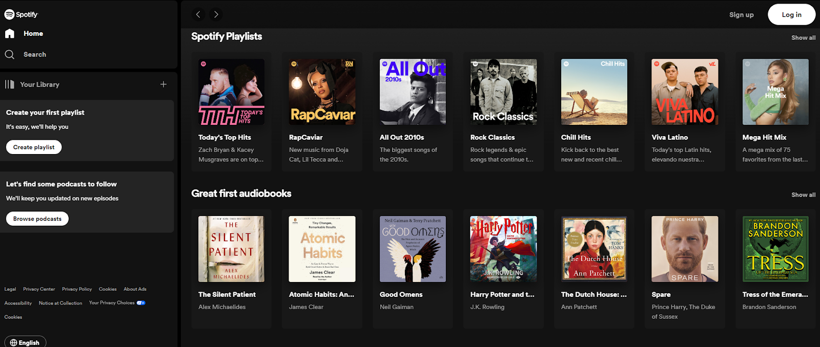The image size is (820, 347).
Task: Click the Browse podcasts button
Action: tap(37, 219)
